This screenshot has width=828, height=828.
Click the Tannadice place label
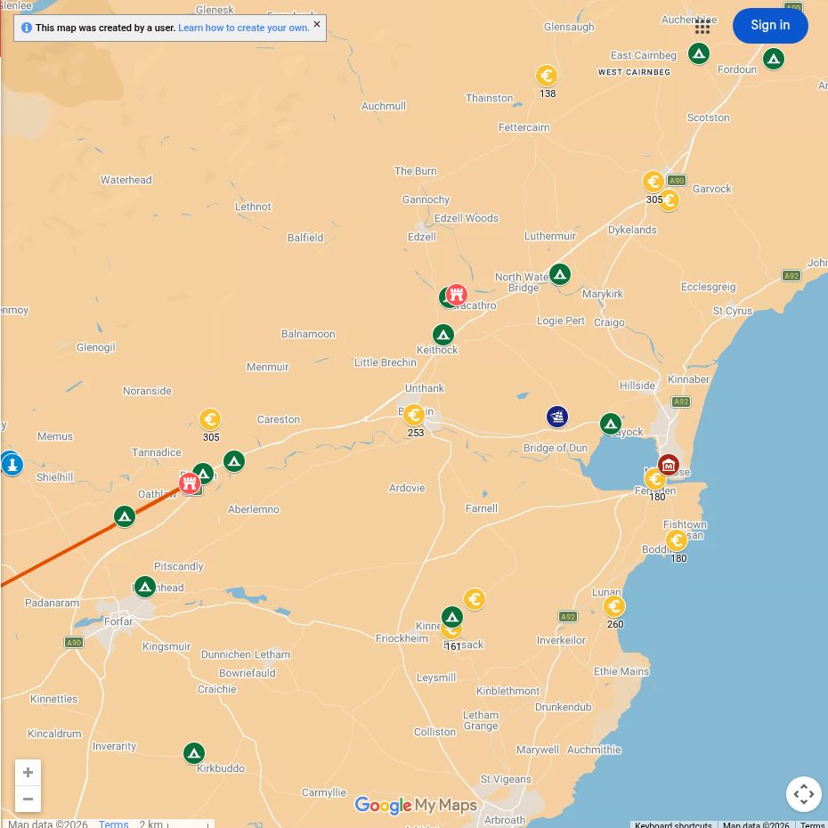click(157, 452)
